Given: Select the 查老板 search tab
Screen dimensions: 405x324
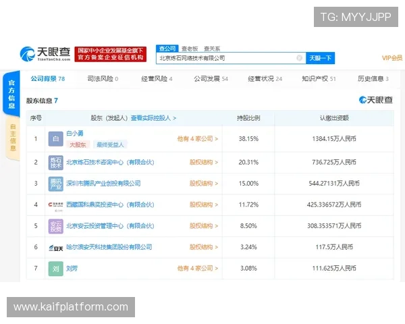Looking at the screenshot, I should (x=190, y=49).
